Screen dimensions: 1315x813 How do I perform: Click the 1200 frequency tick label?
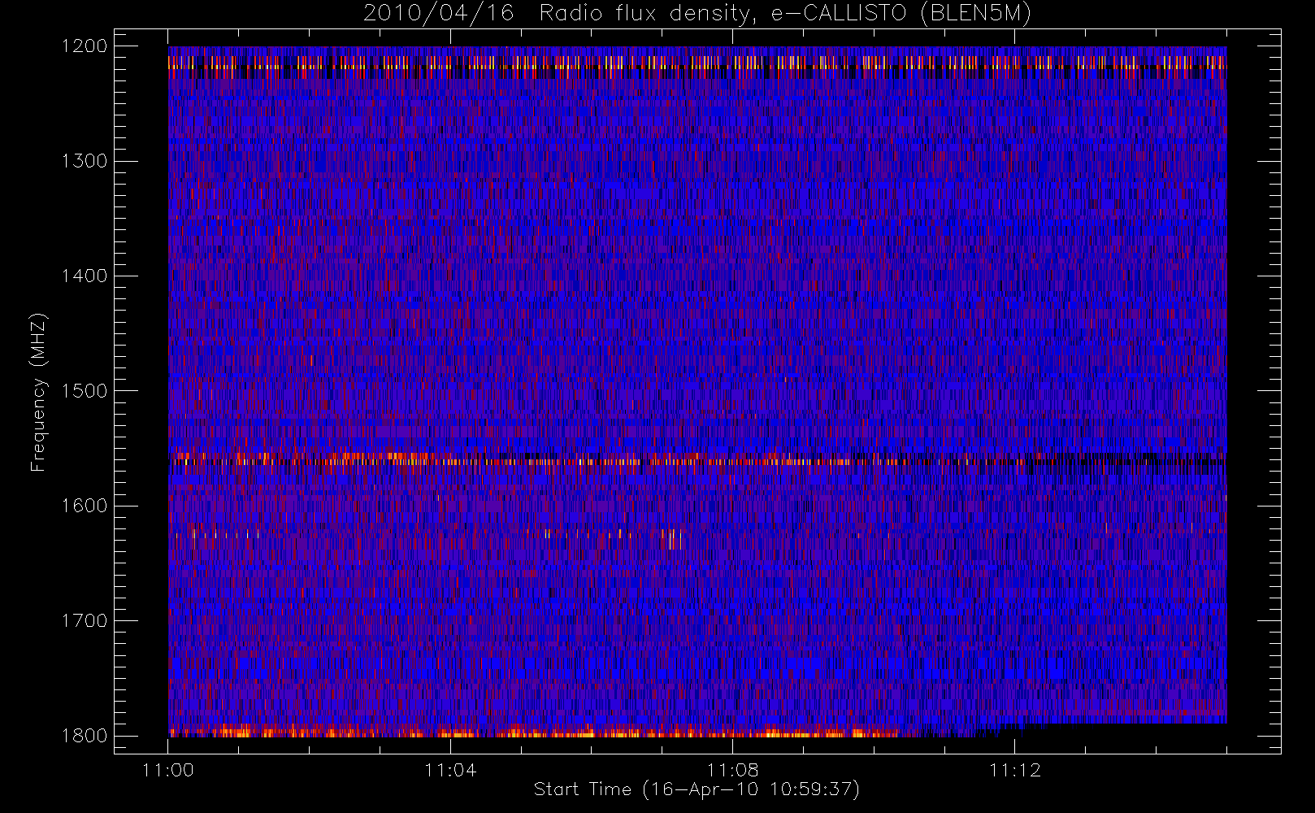click(85, 46)
